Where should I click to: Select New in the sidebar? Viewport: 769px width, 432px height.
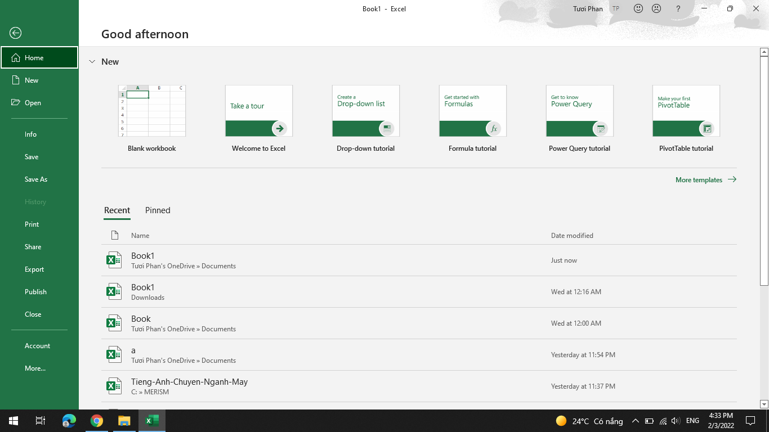pos(39,80)
